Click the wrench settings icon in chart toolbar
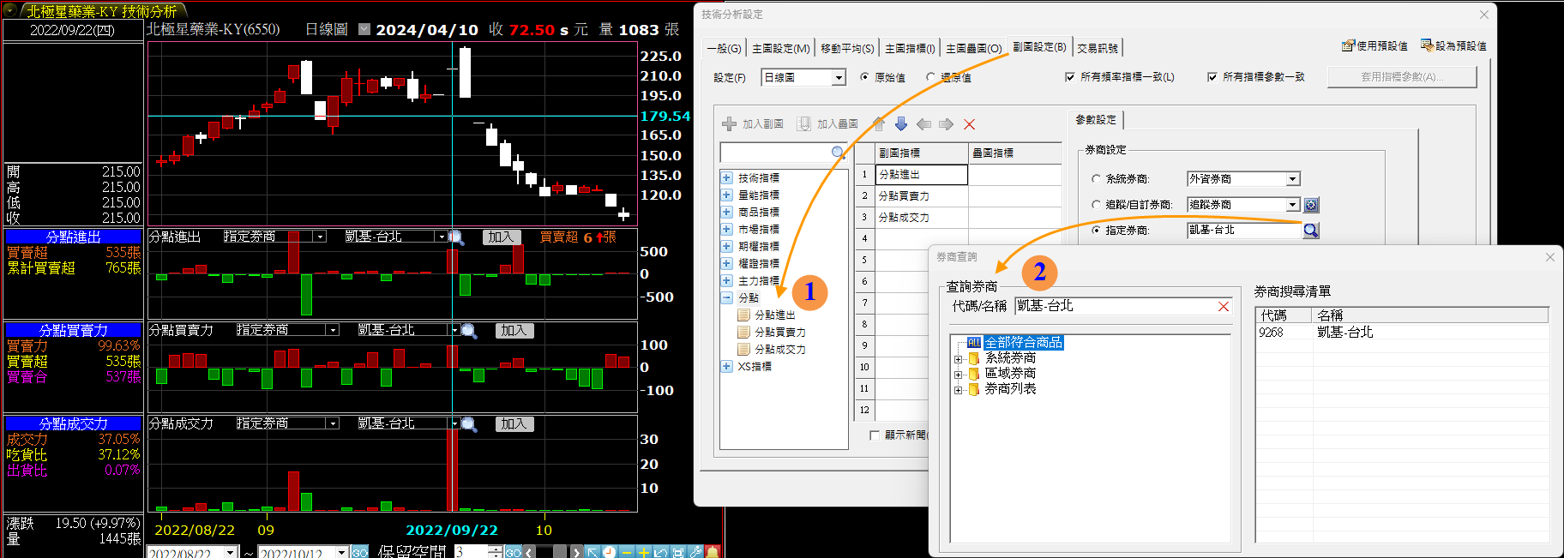Image resolution: width=1564 pixels, height=558 pixels. 695,552
